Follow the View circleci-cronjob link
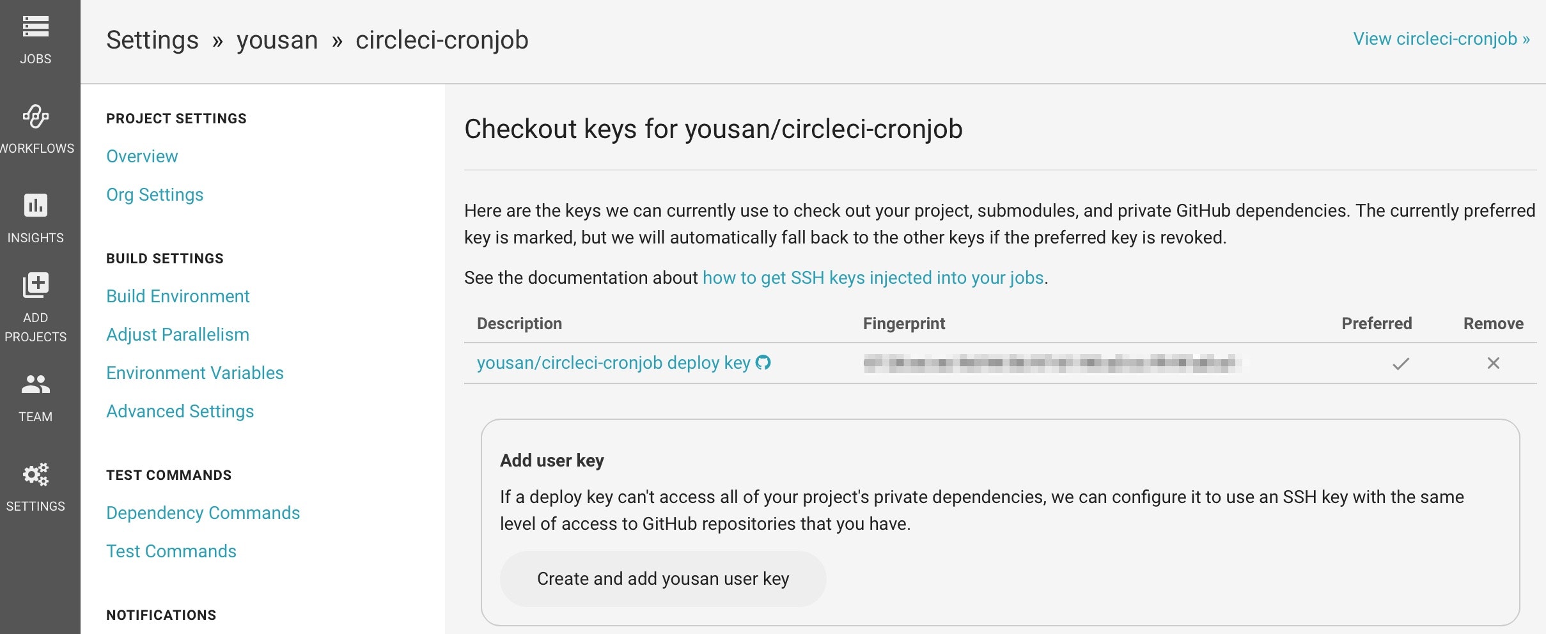 click(1441, 39)
